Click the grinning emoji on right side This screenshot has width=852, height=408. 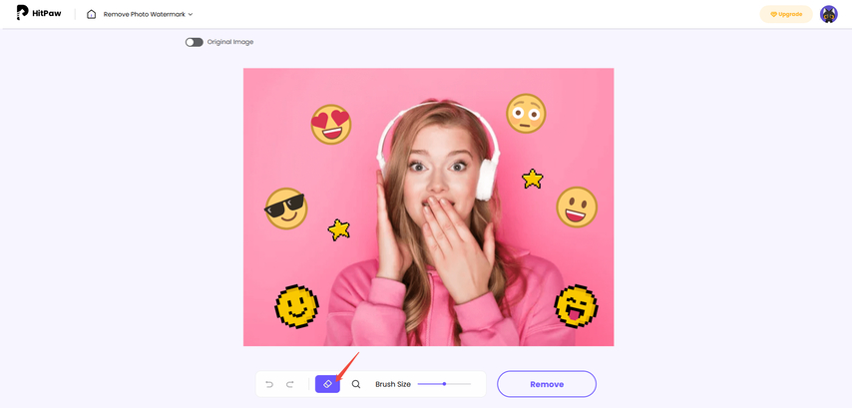point(576,206)
